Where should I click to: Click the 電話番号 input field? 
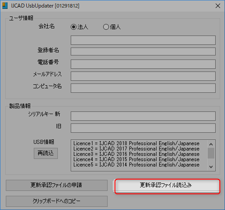tap(143, 64)
